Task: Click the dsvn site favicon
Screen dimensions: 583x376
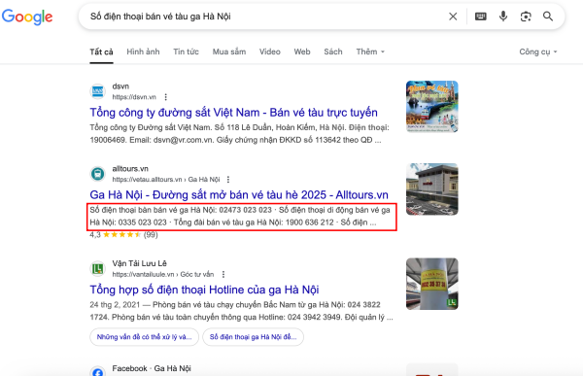Action: 98,91
